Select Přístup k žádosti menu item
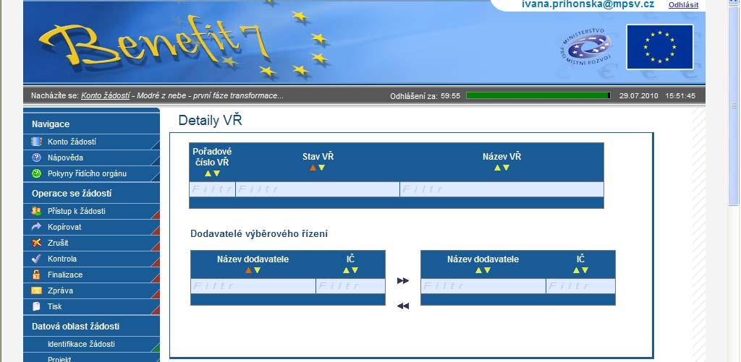The image size is (741, 362). tap(91, 211)
